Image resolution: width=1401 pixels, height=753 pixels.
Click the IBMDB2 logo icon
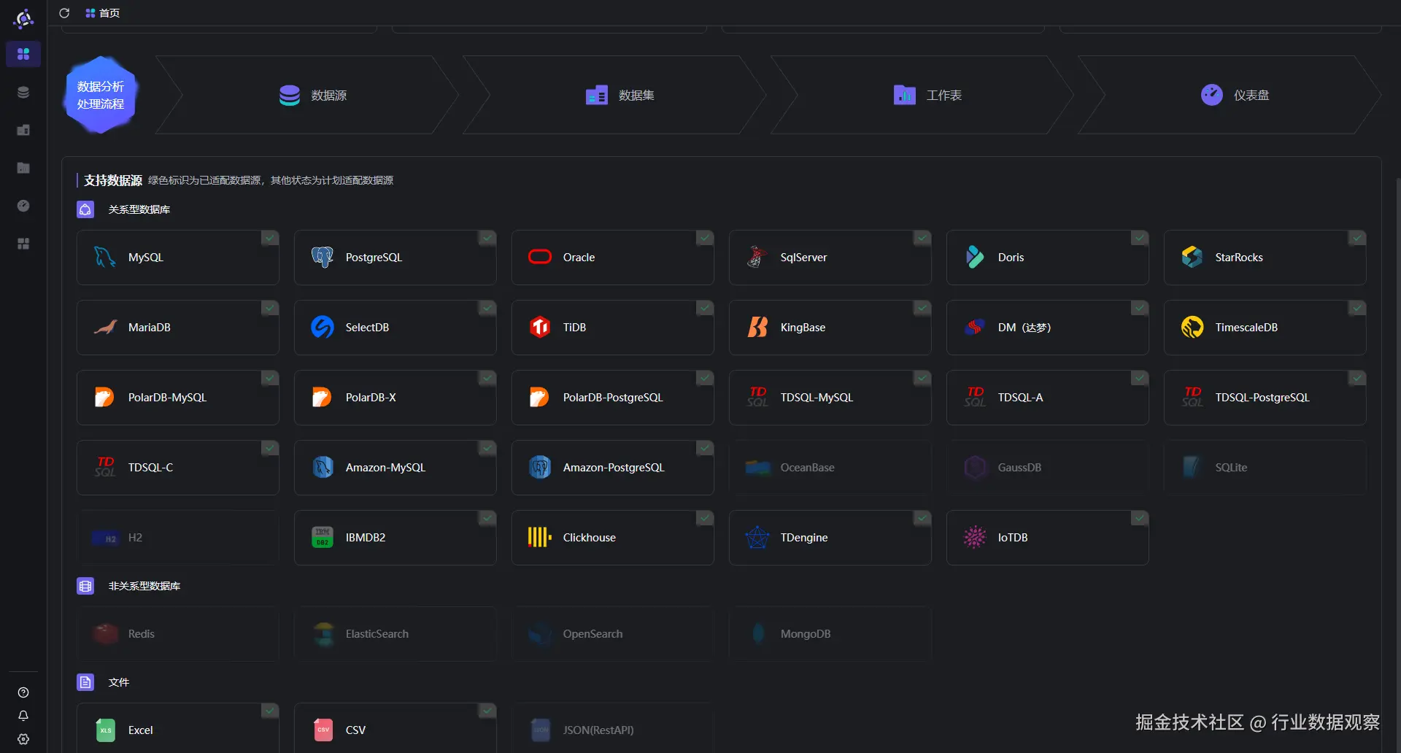322,537
